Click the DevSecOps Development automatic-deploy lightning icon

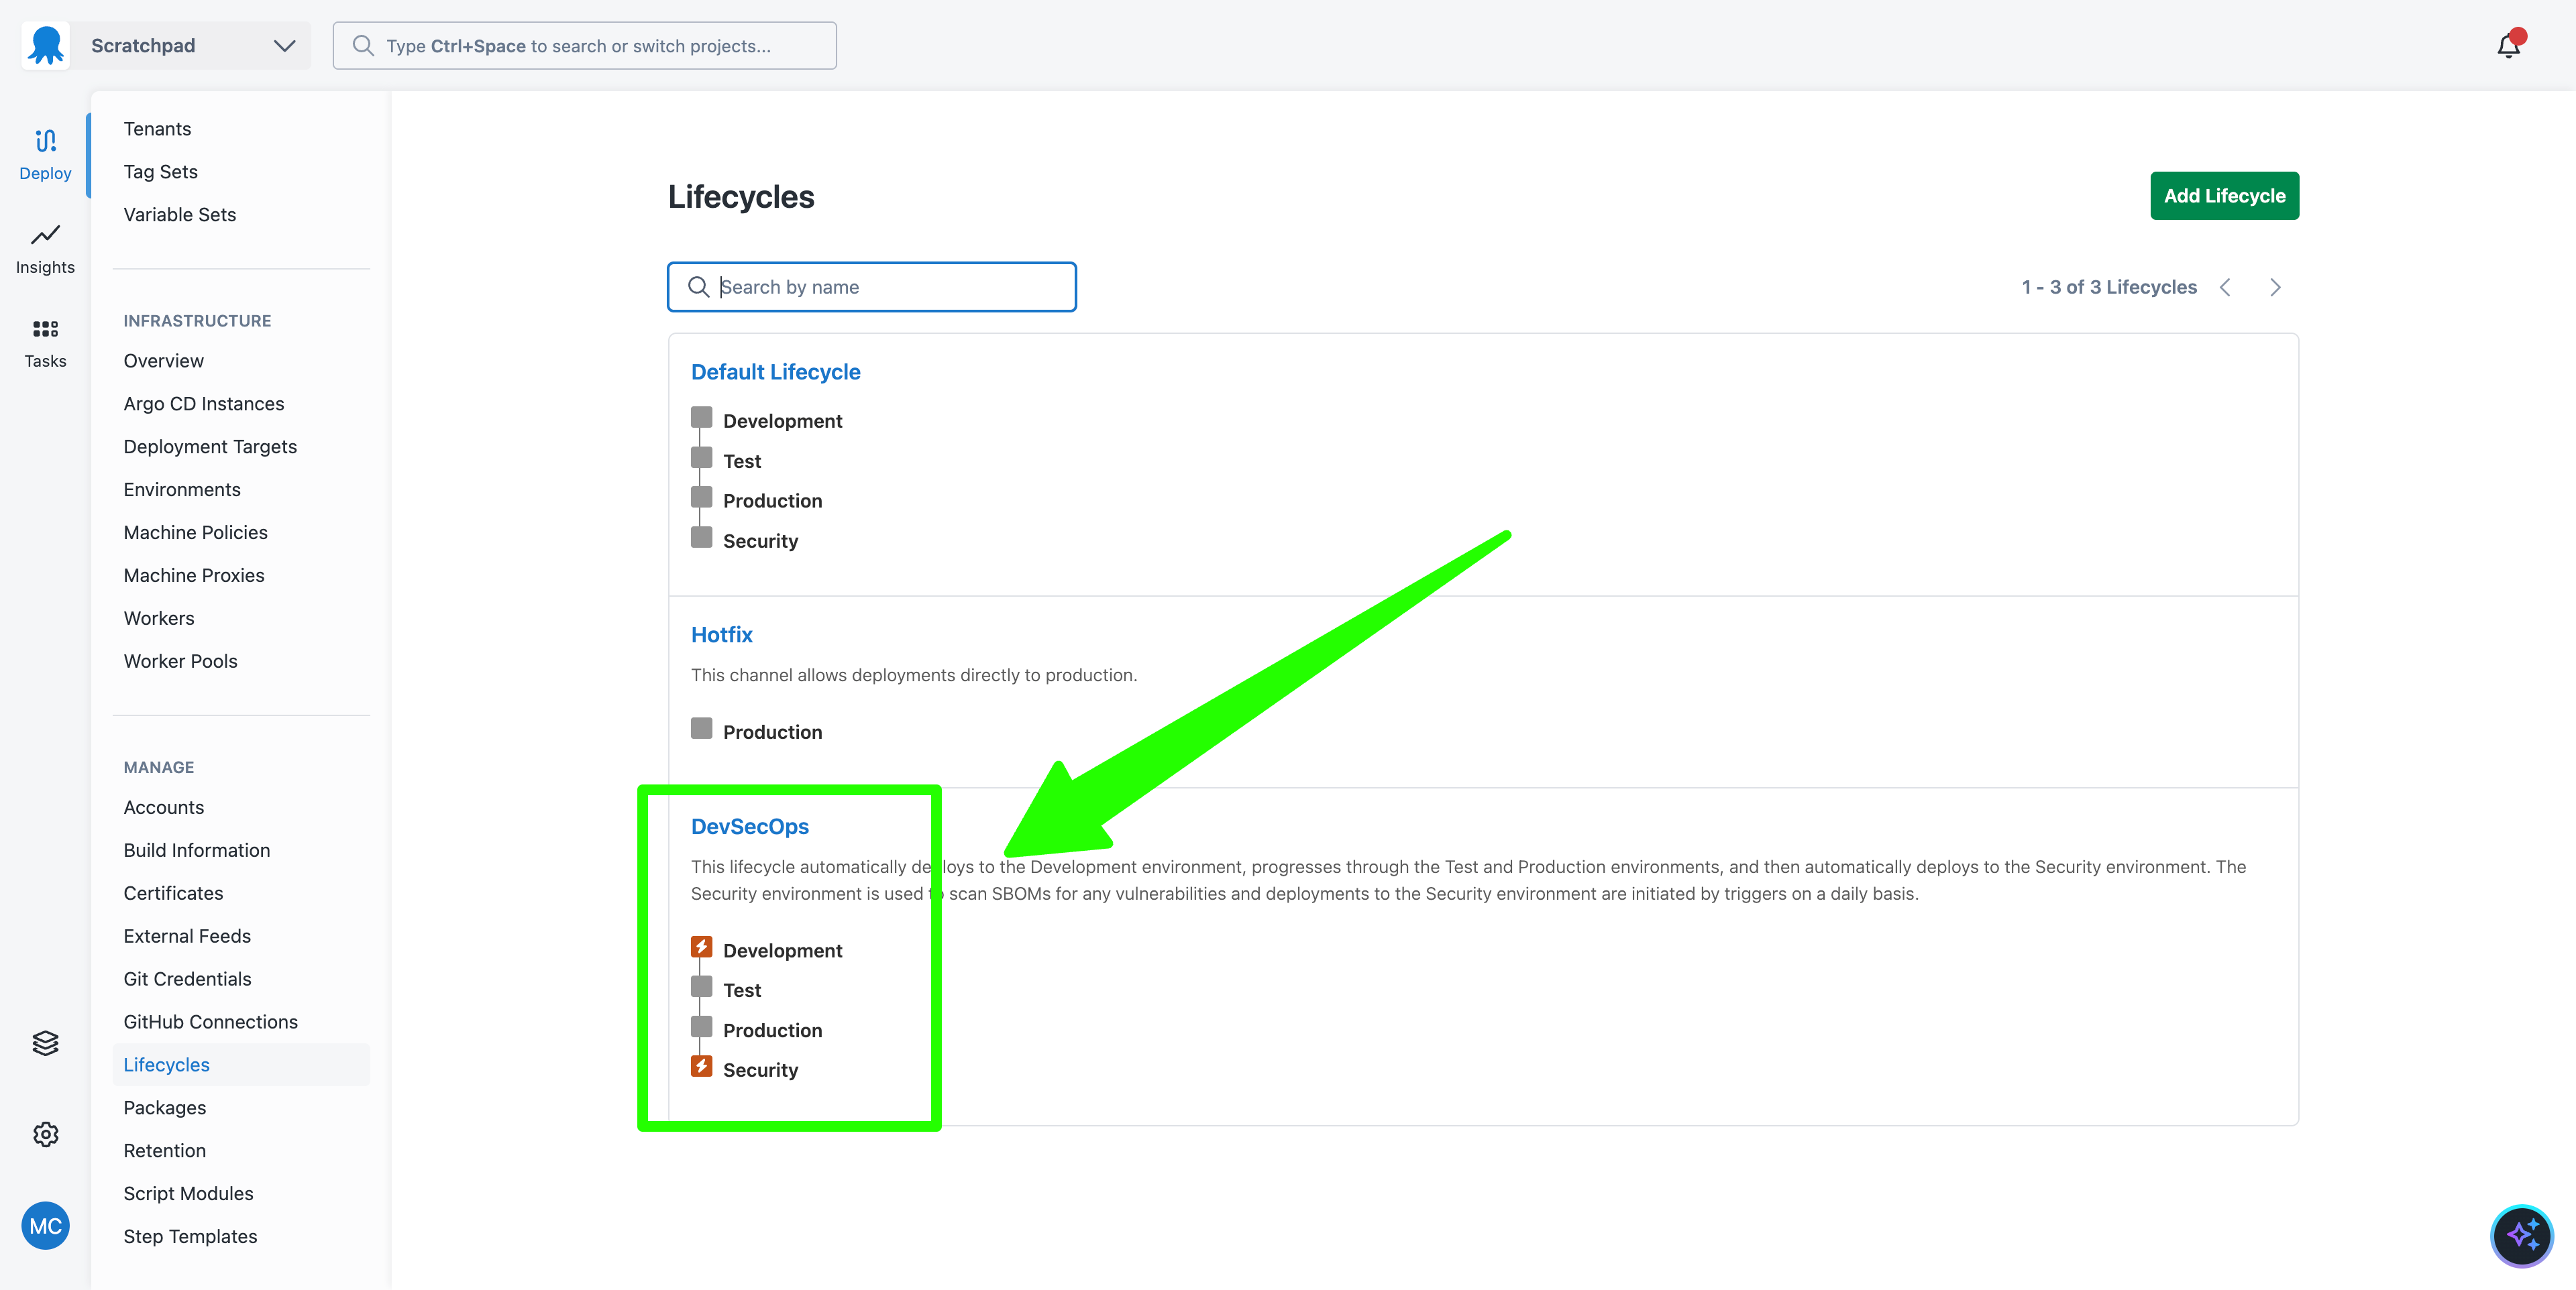[x=701, y=946]
